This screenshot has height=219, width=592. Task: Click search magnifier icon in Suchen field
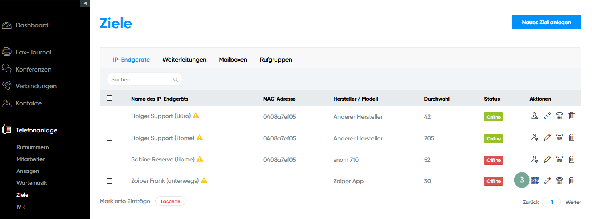[x=175, y=79]
